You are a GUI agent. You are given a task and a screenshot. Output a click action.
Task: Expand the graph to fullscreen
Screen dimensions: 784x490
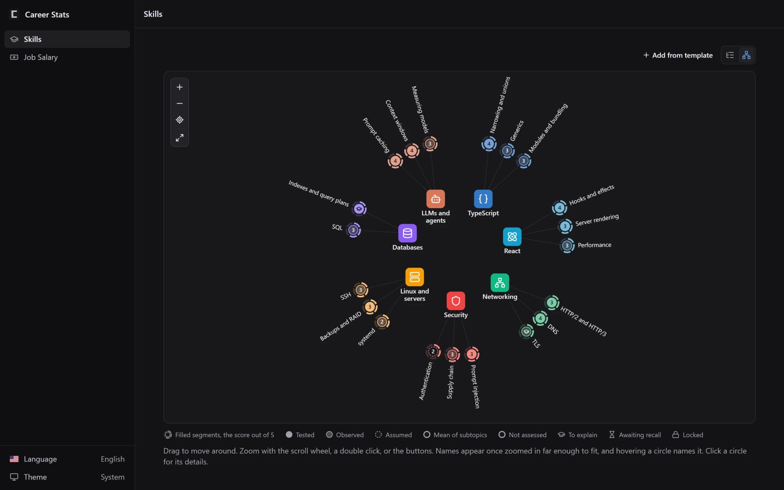tap(179, 138)
